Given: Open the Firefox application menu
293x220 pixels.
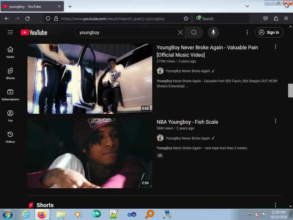Looking at the screenshot, I should pos(286,19).
